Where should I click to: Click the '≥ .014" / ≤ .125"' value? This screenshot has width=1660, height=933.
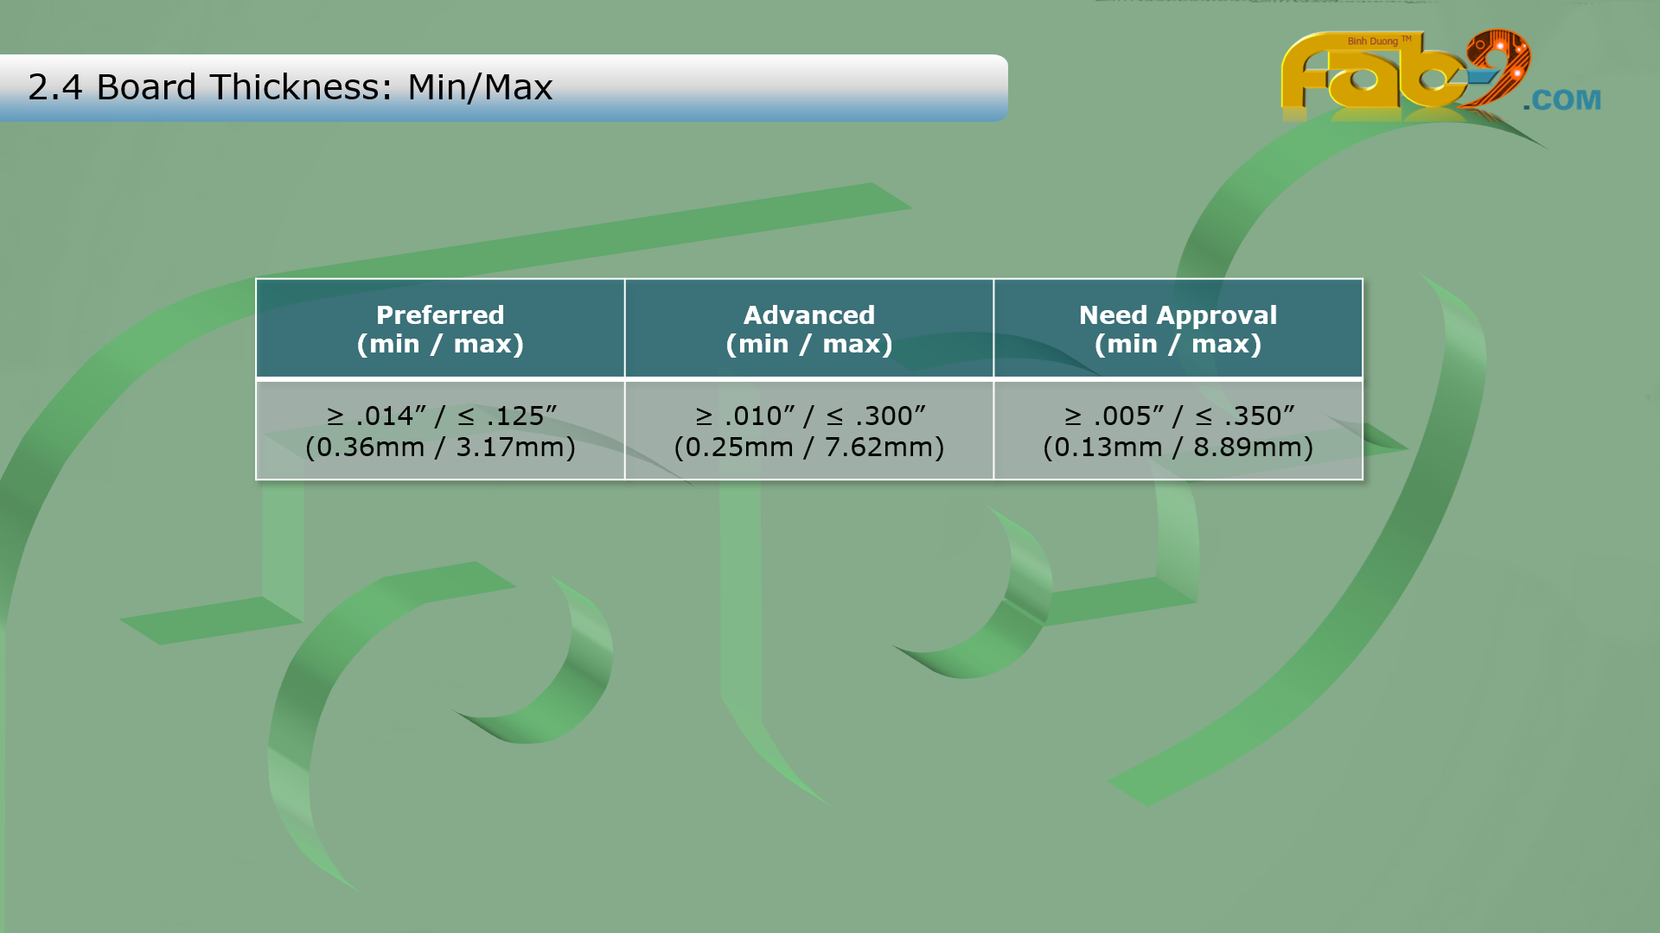[441, 416]
